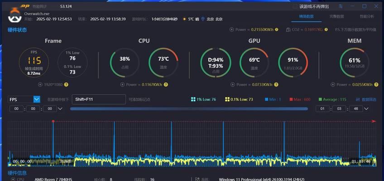Viewport: 384px width, 181px height.
Task: Click the end time seconds field 46
Action: (x=356, y=109)
